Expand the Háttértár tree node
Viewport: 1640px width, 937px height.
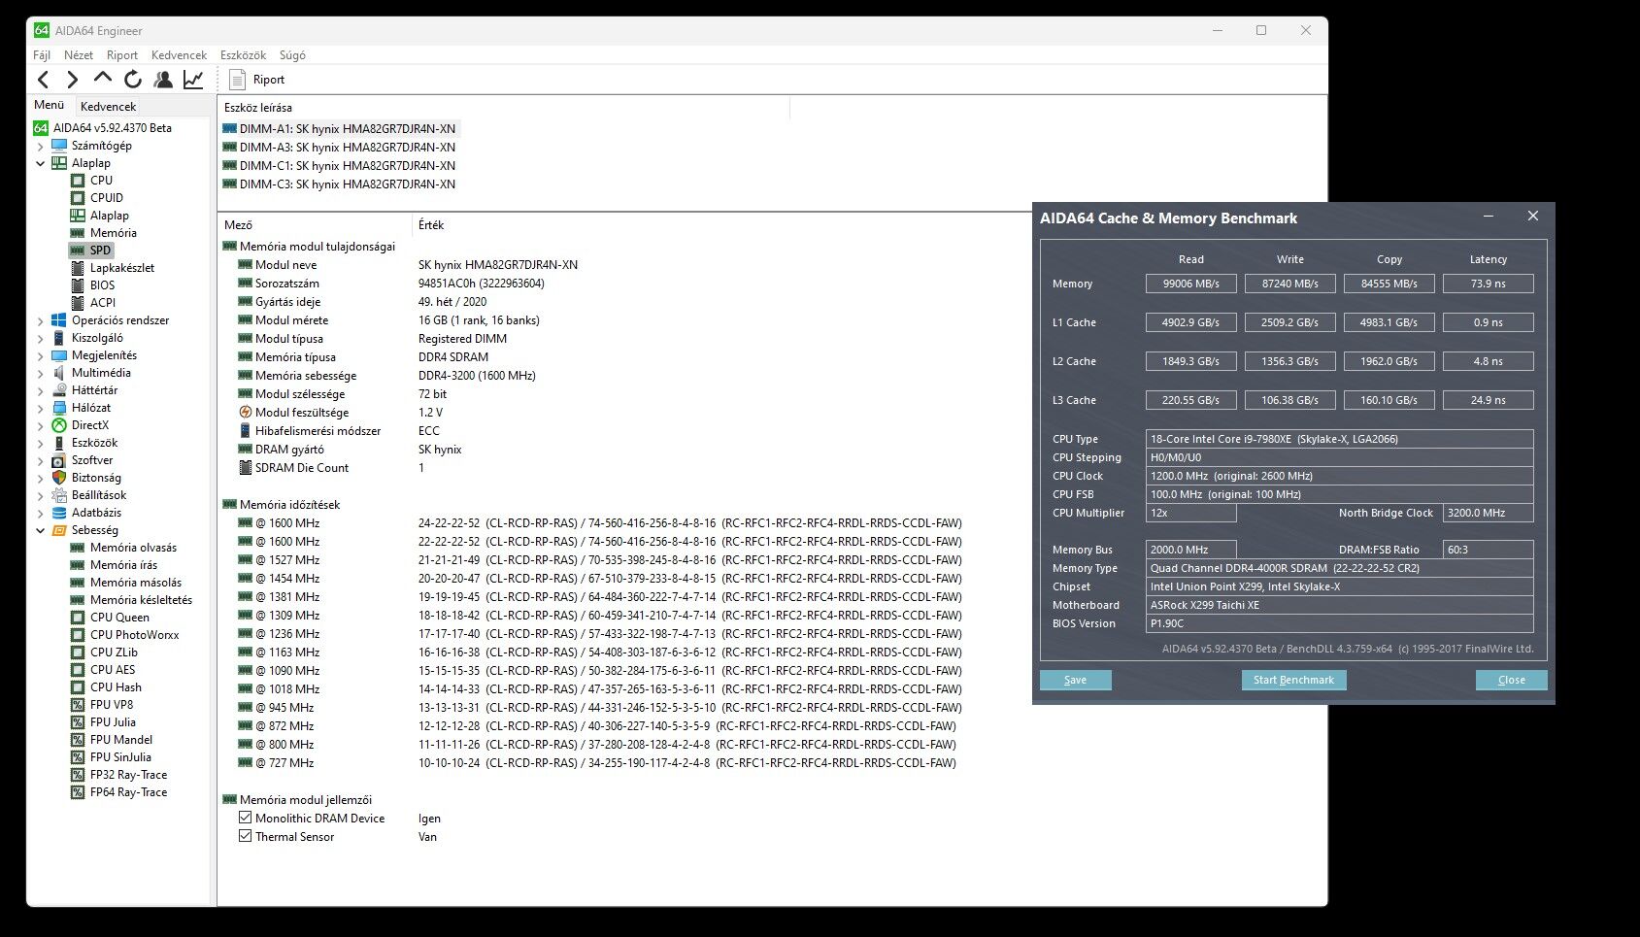coord(41,391)
